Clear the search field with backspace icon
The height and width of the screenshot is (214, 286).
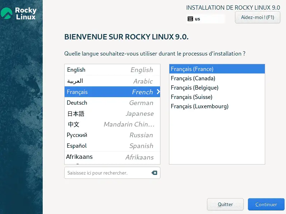pos(154,173)
